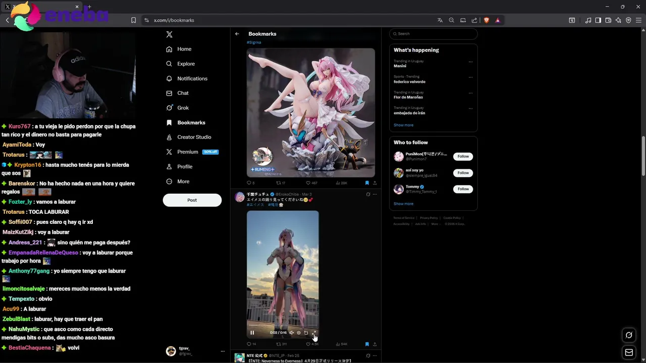Click the browser translate icon
This screenshot has height=363, width=646.
(x=440, y=20)
